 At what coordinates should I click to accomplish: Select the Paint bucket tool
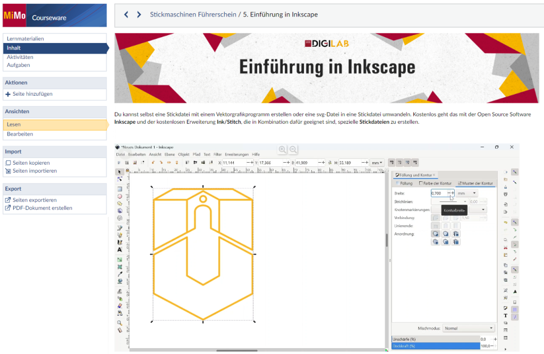(x=120, y=281)
